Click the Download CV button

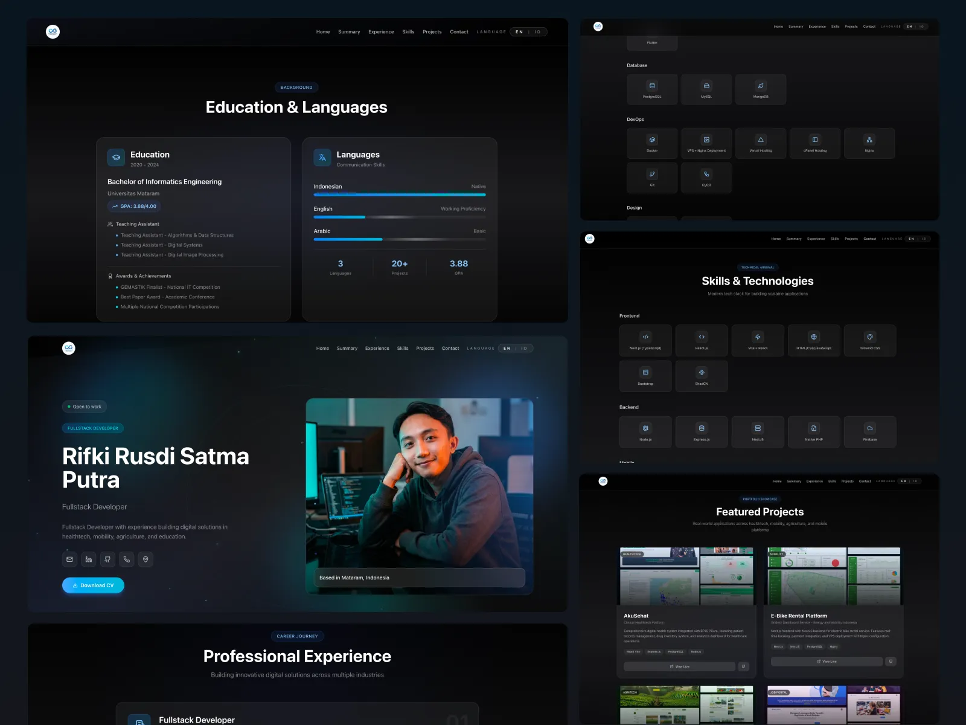(93, 585)
